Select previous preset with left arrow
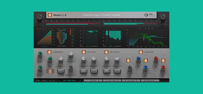The width and height of the screenshot is (203, 94). 59,80
